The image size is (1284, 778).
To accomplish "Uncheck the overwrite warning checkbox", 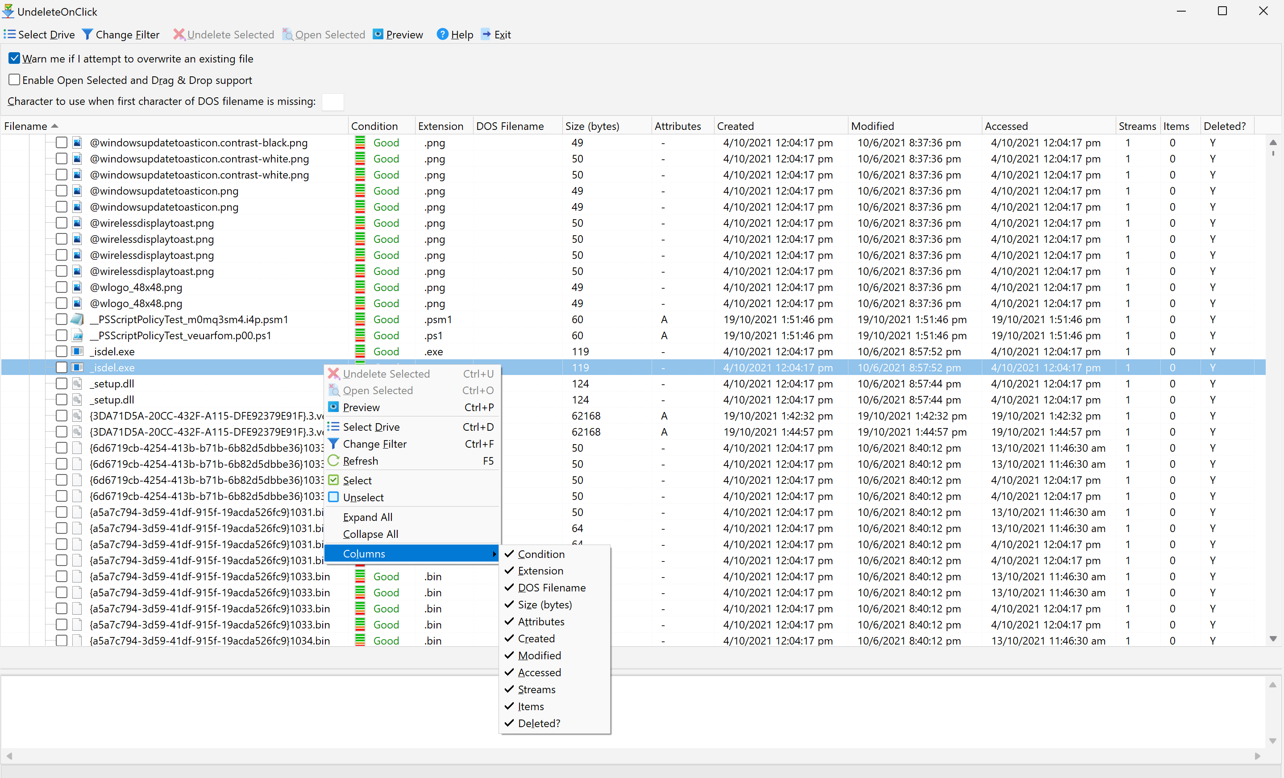I will pos(15,58).
